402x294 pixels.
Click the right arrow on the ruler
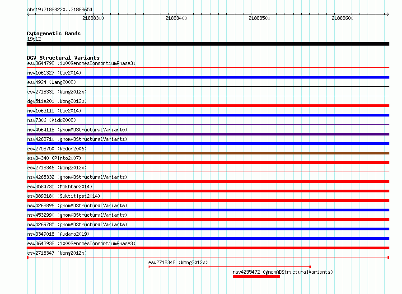point(388,14)
